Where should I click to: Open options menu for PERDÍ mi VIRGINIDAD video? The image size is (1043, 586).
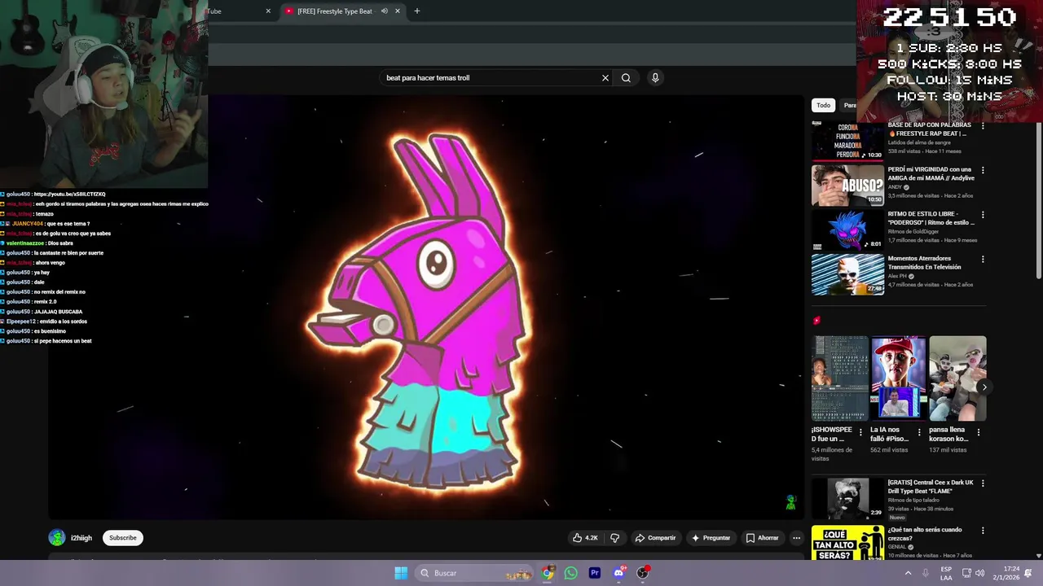[x=983, y=170]
